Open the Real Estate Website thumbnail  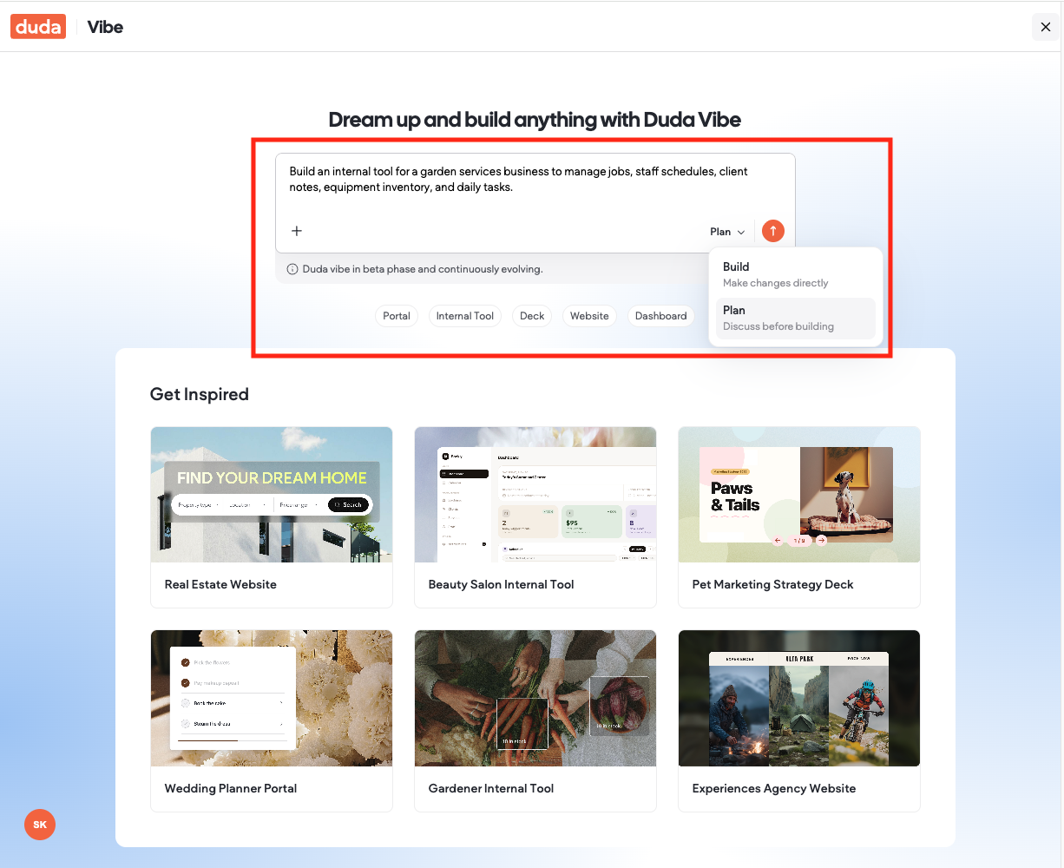(x=272, y=495)
